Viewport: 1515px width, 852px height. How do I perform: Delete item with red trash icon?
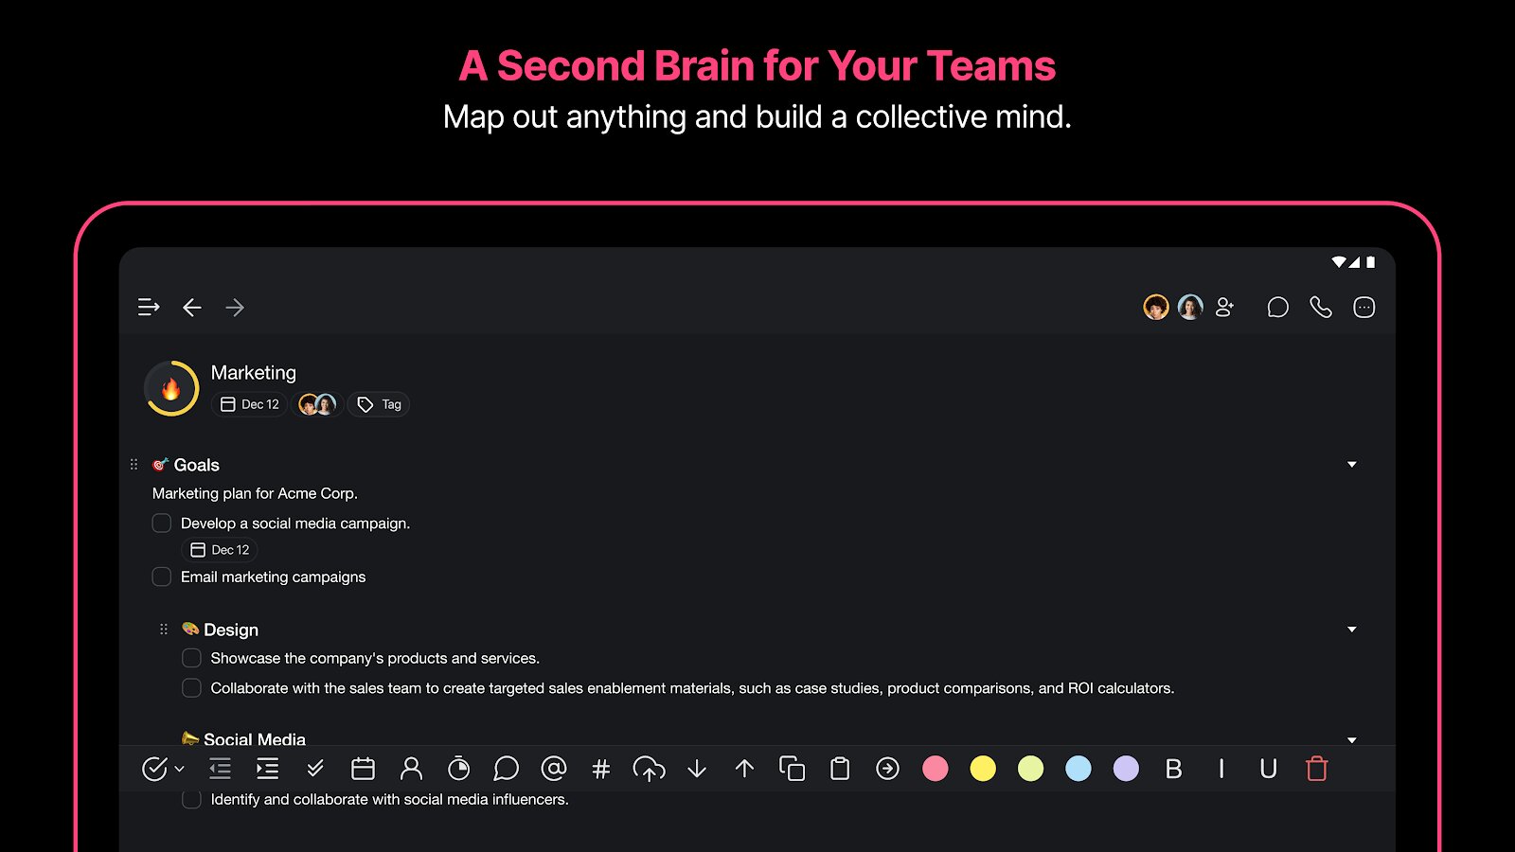click(x=1316, y=769)
